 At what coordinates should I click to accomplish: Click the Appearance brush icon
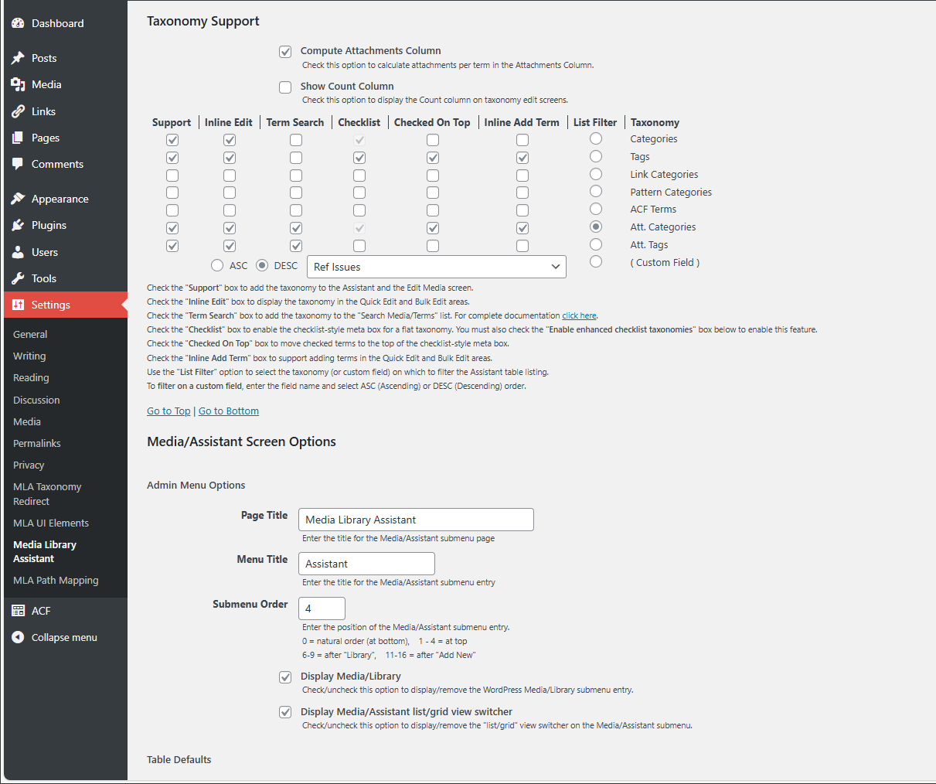coord(19,198)
